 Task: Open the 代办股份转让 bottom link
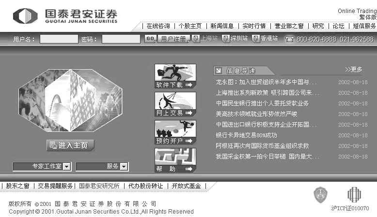click(x=145, y=186)
